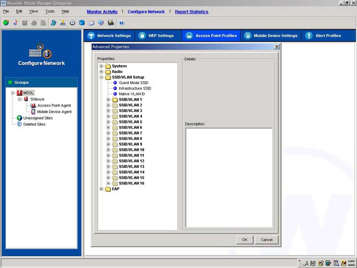357x268 pixels.
Task: Click the IME properties tool icon
Action: pyautogui.click(x=336, y=264)
